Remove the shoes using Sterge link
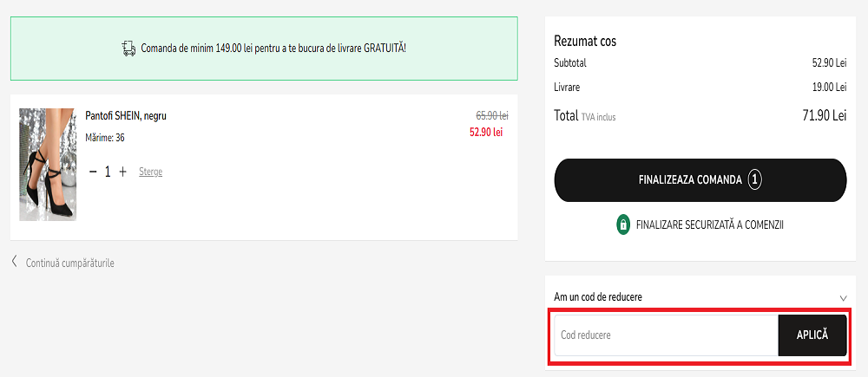 coord(150,172)
